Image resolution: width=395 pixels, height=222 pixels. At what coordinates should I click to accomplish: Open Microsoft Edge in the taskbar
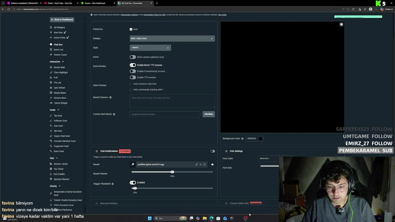(x=211, y=218)
